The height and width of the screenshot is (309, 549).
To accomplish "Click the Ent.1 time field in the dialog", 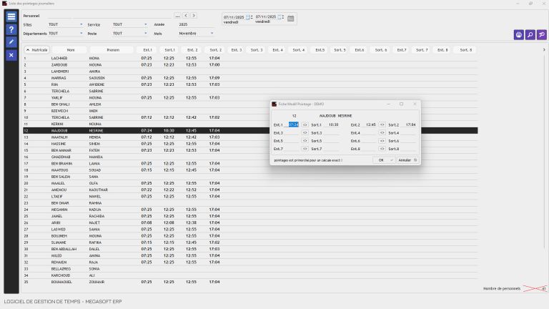I will point(293,124).
